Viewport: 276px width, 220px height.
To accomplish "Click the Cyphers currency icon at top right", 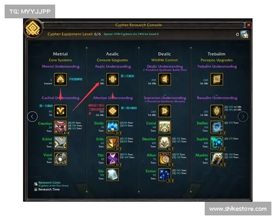I will (x=245, y=34).
